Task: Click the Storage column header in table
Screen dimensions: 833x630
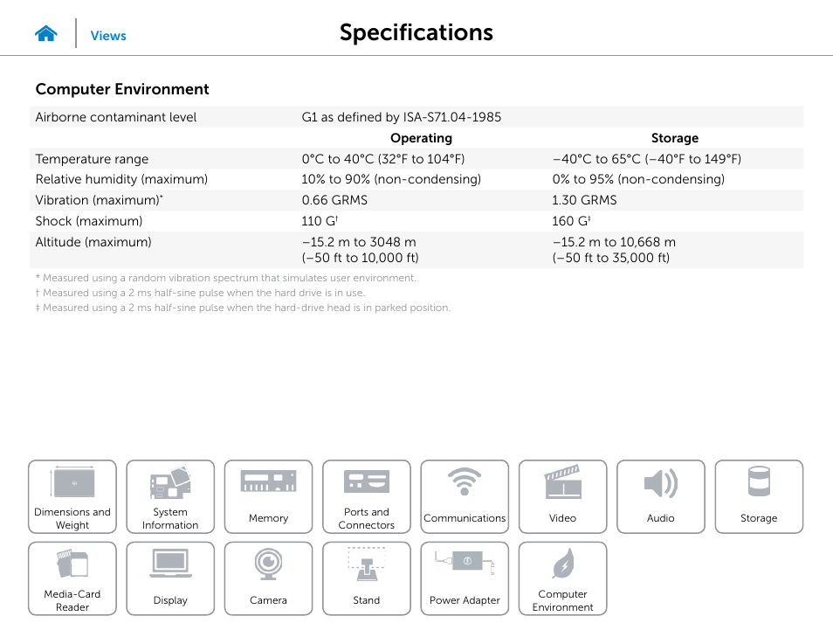Action: (675, 138)
